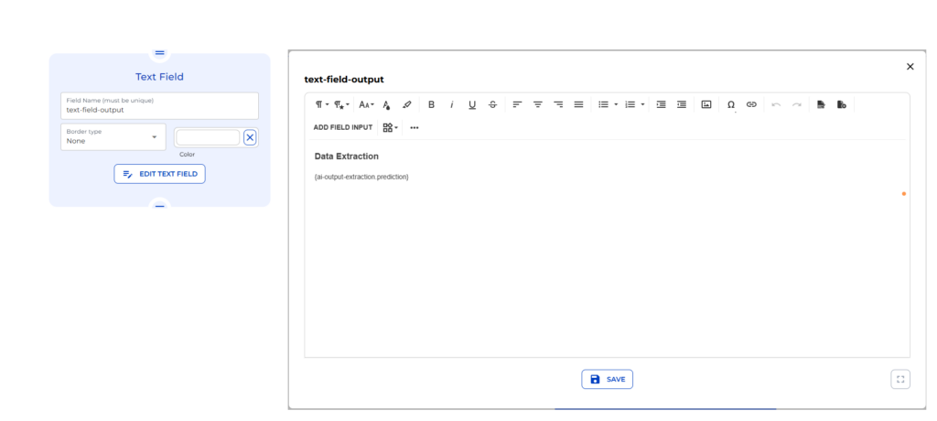Image resolution: width=937 pixels, height=421 pixels.
Task: Open the widgets grid dropdown
Action: [390, 127]
